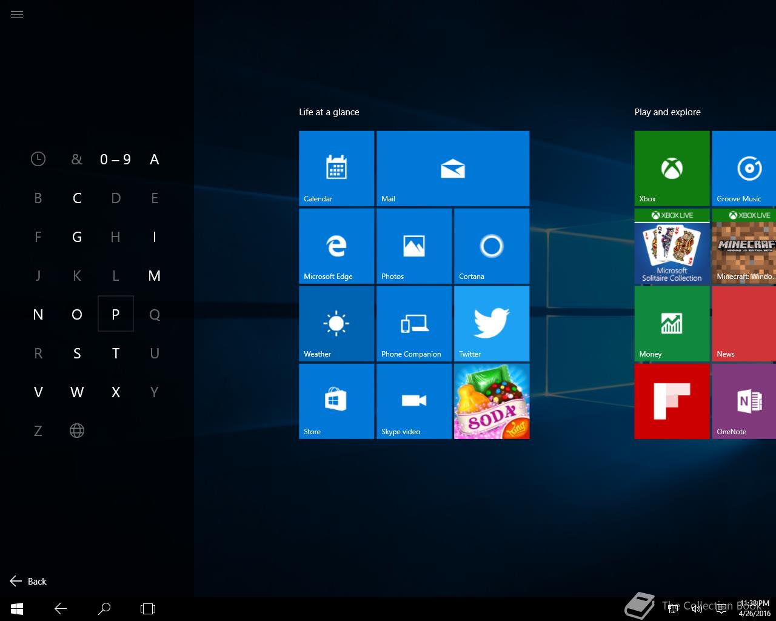Image resolution: width=776 pixels, height=621 pixels.
Task: Jump to apps starting with V
Action: (x=38, y=392)
